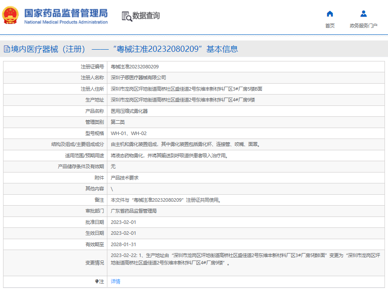Click National Medical Products Administration subtitle

coord(66,22)
